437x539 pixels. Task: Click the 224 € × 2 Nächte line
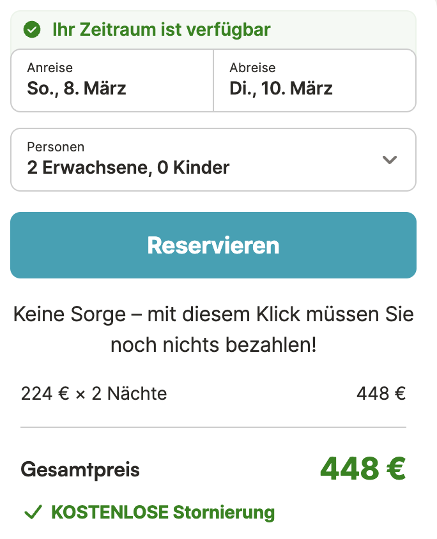point(94,394)
